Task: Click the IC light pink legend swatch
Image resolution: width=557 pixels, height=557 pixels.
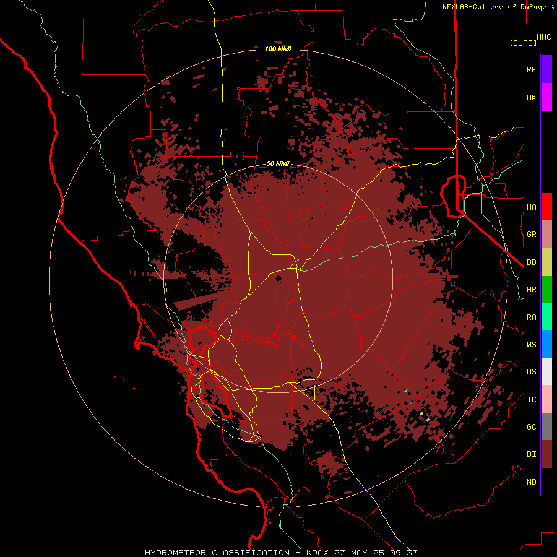Action: pyautogui.click(x=546, y=399)
